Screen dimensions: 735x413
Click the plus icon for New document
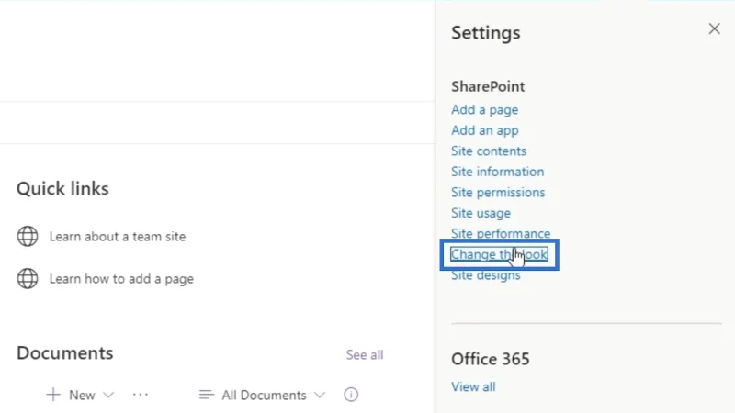tap(53, 395)
